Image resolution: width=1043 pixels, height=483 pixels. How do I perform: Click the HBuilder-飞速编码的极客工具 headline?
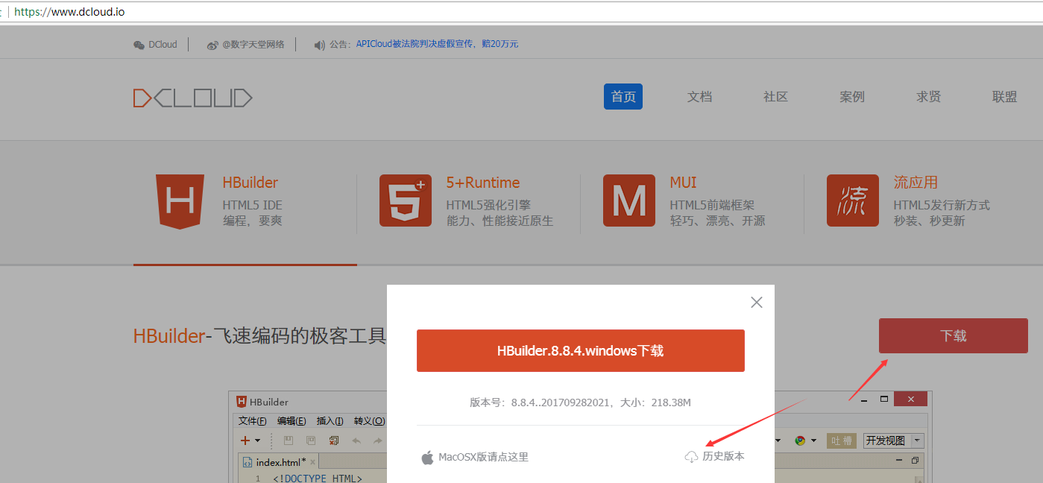tap(259, 336)
